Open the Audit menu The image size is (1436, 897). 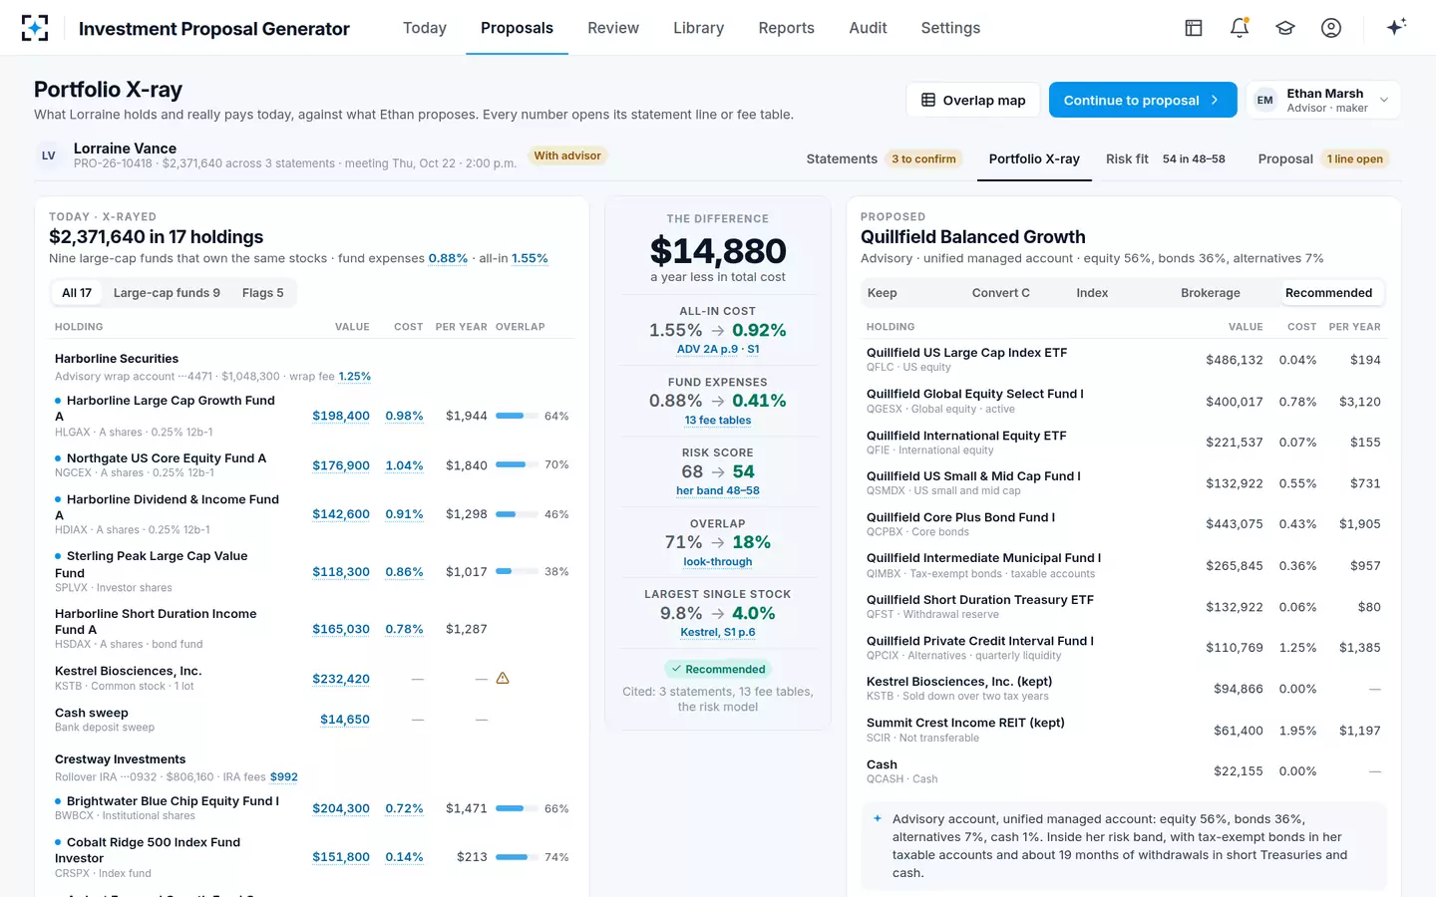click(x=868, y=28)
